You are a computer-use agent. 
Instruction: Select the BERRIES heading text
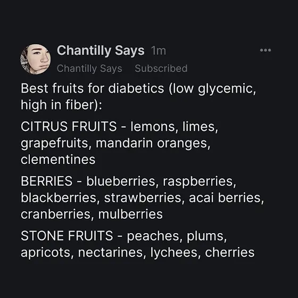pos(47,181)
